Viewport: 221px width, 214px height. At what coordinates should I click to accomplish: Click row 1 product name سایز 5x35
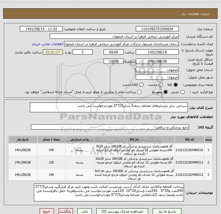tap(134, 150)
